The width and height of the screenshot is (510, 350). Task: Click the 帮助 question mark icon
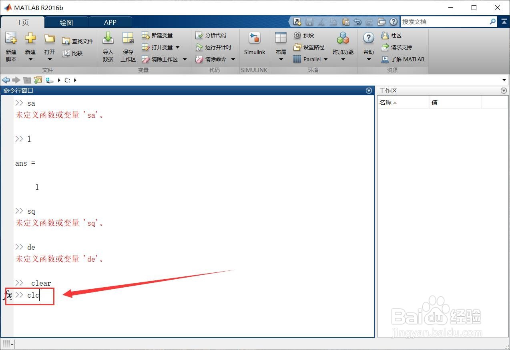[368, 38]
